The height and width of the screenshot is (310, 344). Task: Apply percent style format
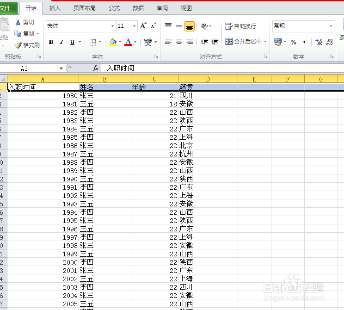tap(293, 42)
